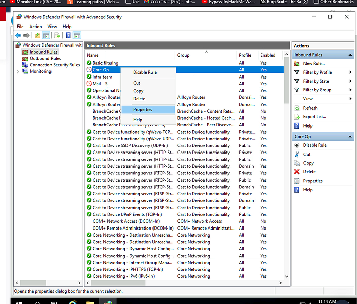This screenshot has height=304, width=357.
Task: Open the File menu
Action: tap(20, 27)
